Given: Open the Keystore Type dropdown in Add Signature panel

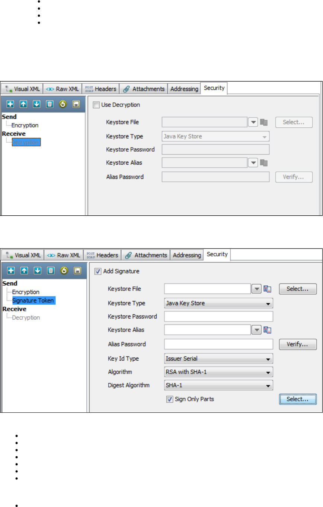Looking at the screenshot, I should click(218, 303).
